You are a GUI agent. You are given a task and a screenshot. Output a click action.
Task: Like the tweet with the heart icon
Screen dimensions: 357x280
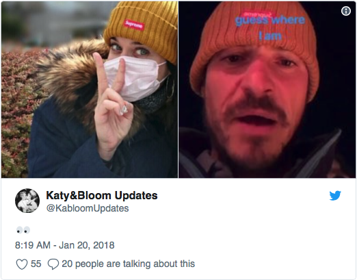tap(22, 264)
